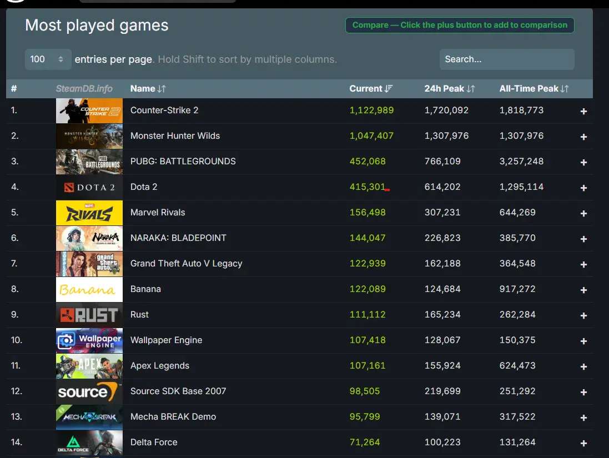Select current players value 111,112
This screenshot has height=458, width=609.
(x=368, y=315)
